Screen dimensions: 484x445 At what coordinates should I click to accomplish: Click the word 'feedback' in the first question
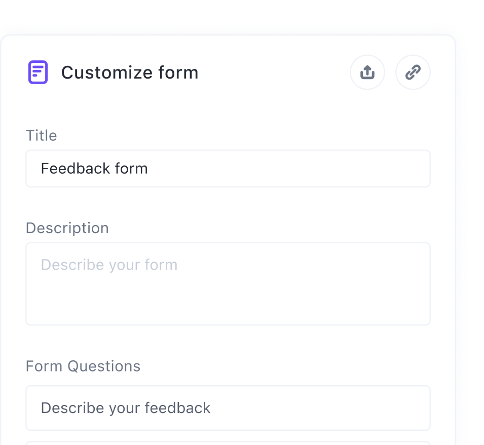[177, 408]
